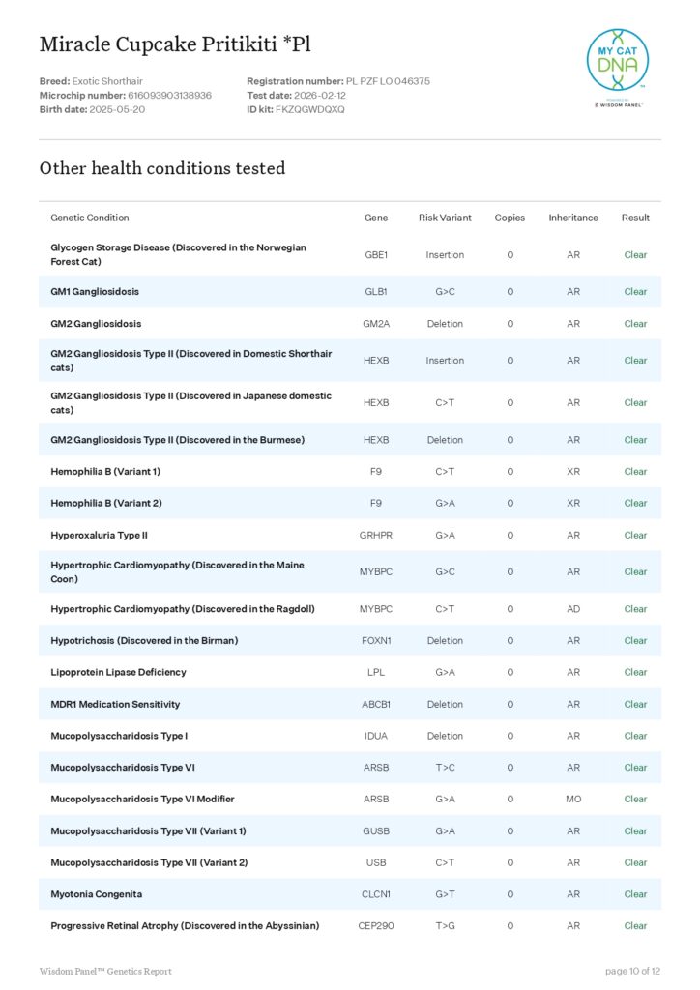Click the 'Inheritance' column header
Image resolution: width=700 pixels, height=990 pixels.
pyautogui.click(x=572, y=218)
